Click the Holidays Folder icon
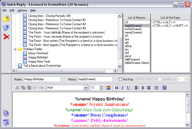 point(20,49)
